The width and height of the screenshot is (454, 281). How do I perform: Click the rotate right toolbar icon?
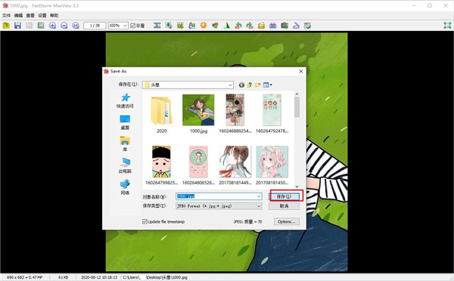(250, 26)
